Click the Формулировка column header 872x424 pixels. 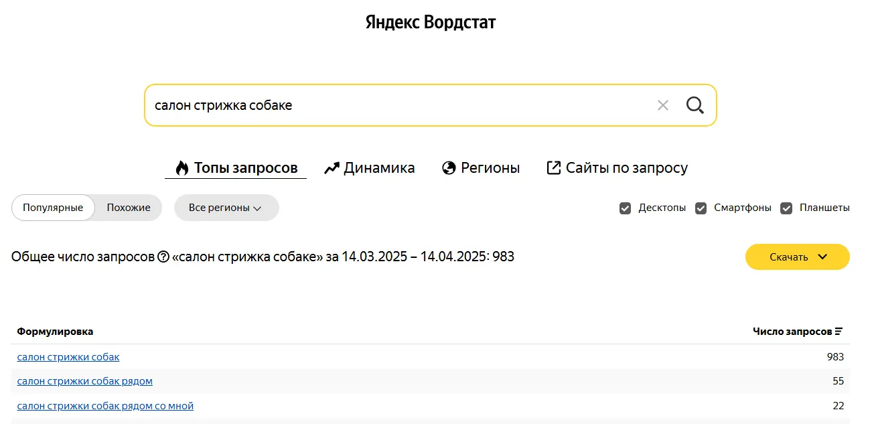pyautogui.click(x=55, y=332)
